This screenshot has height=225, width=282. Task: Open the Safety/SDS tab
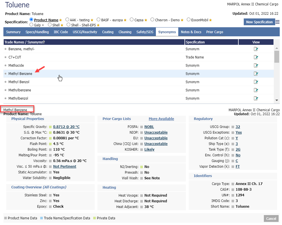coord(145,32)
